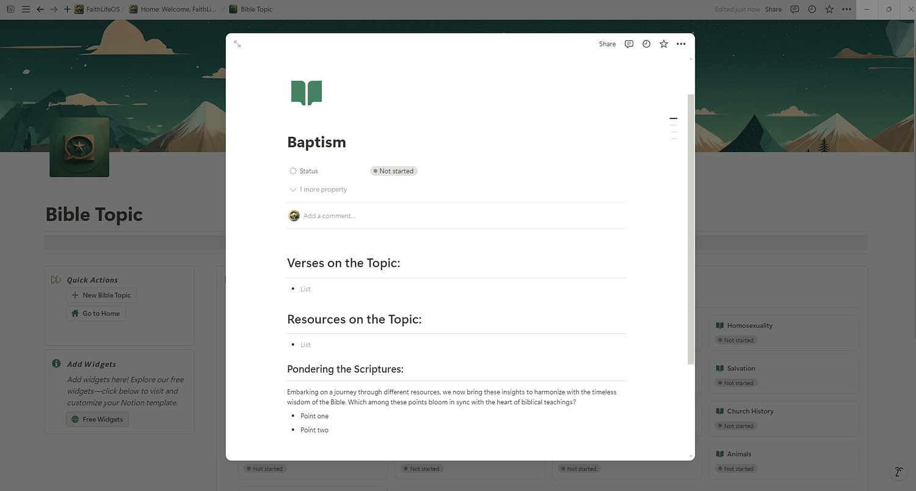The width and height of the screenshot is (916, 491).
Task: Click empty List bullet under Verses
Action: click(x=305, y=289)
